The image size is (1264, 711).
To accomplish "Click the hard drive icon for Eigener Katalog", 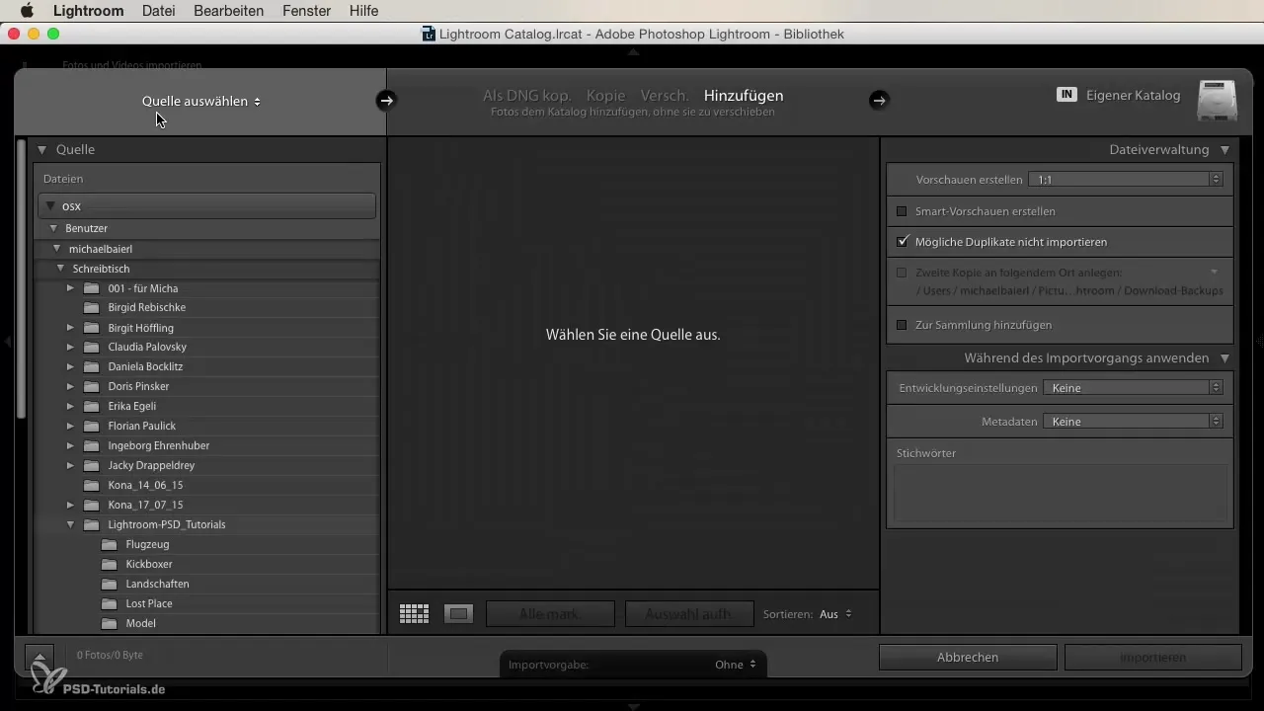I will pyautogui.click(x=1217, y=101).
